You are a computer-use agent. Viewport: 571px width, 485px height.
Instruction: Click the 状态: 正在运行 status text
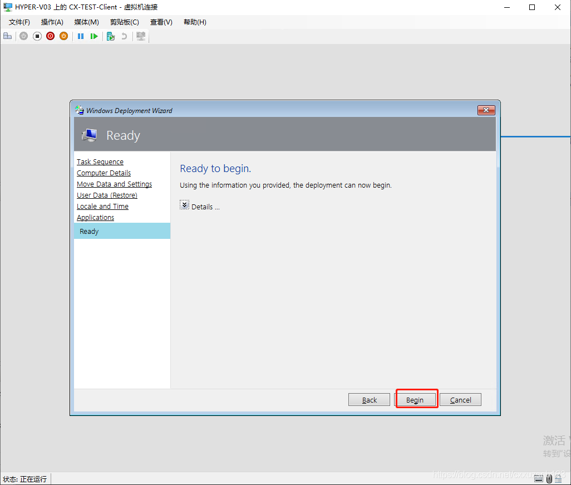(x=24, y=479)
